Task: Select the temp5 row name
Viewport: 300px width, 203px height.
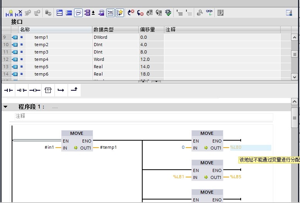Action: click(x=41, y=67)
